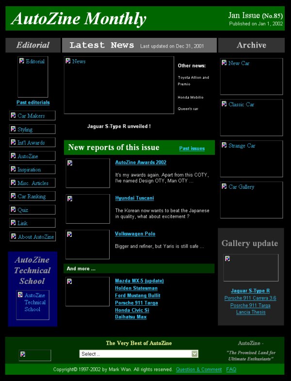Open the Honda Civic Si link
The image size is (291, 381).
(x=132, y=310)
